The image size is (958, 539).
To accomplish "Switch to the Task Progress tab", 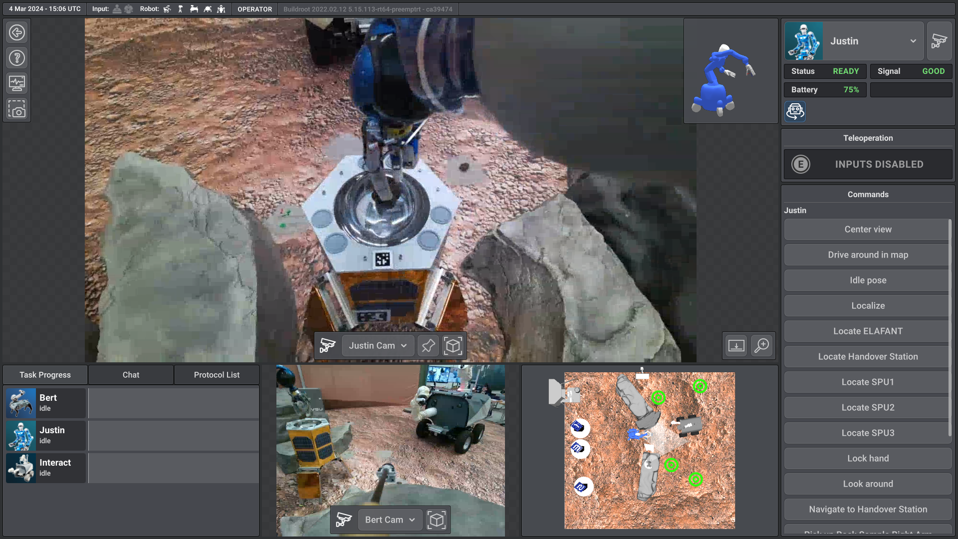I will (x=45, y=374).
